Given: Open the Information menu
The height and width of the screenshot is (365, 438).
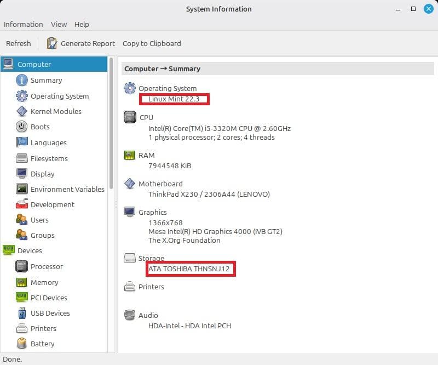Looking at the screenshot, I should (23, 24).
